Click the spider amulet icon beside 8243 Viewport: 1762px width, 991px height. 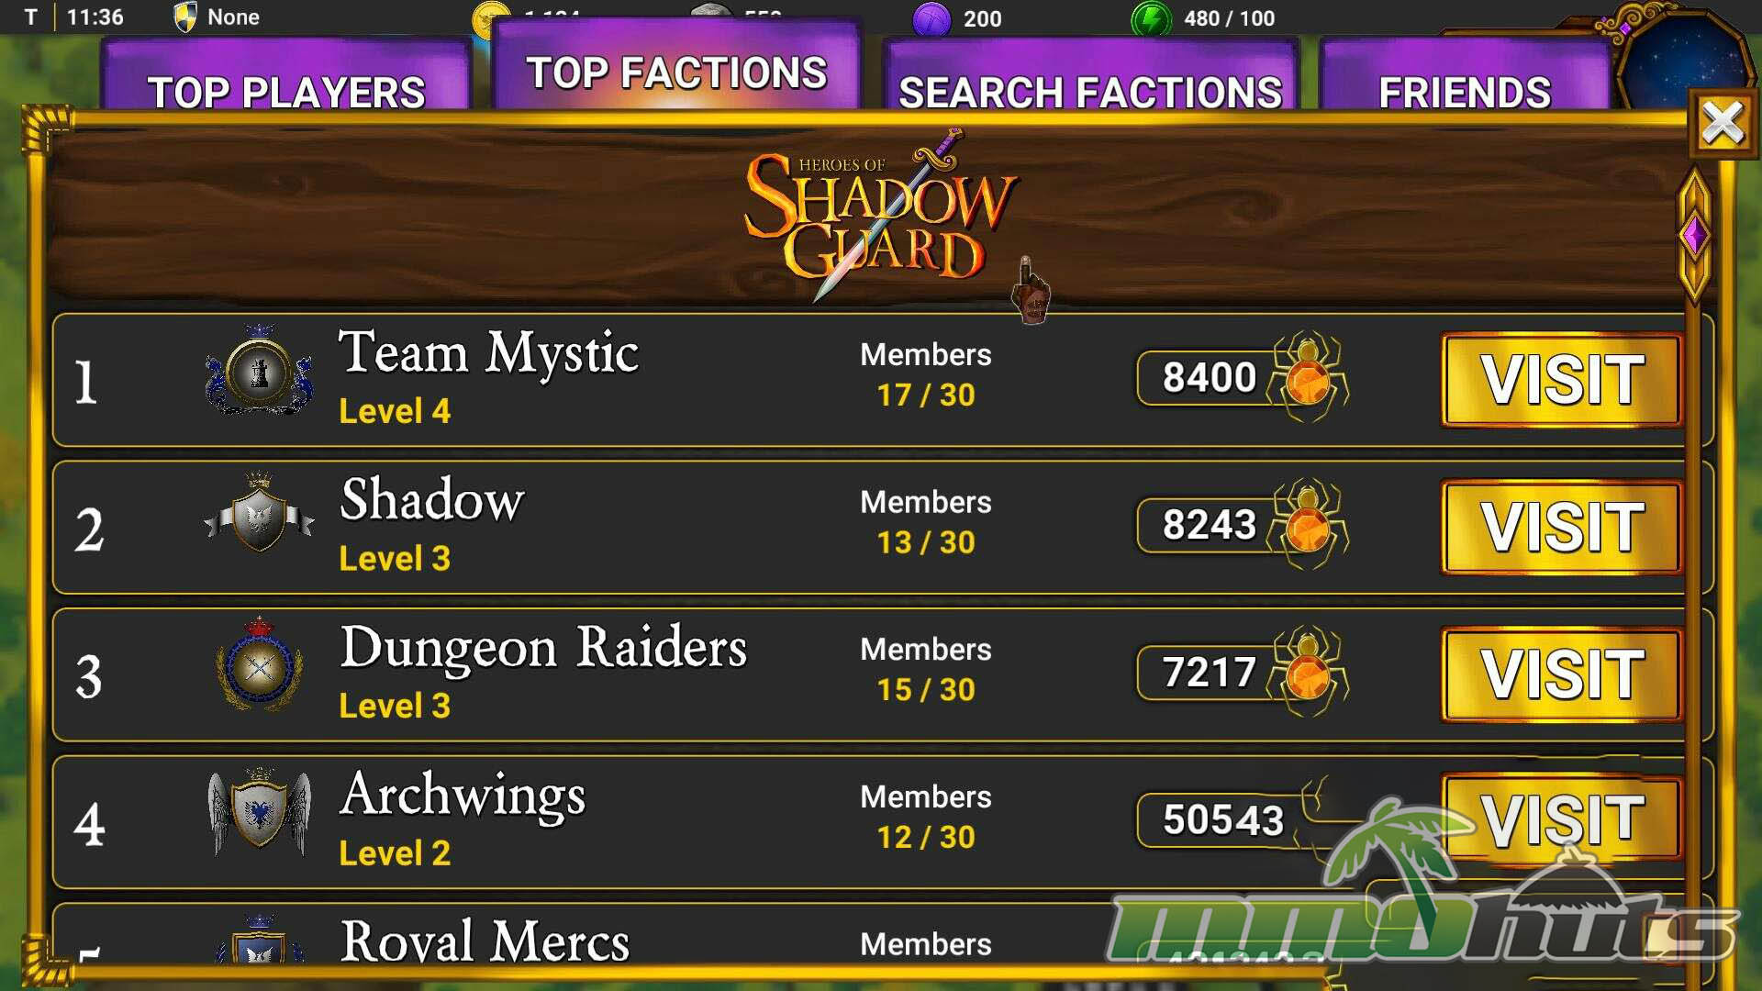1309,524
